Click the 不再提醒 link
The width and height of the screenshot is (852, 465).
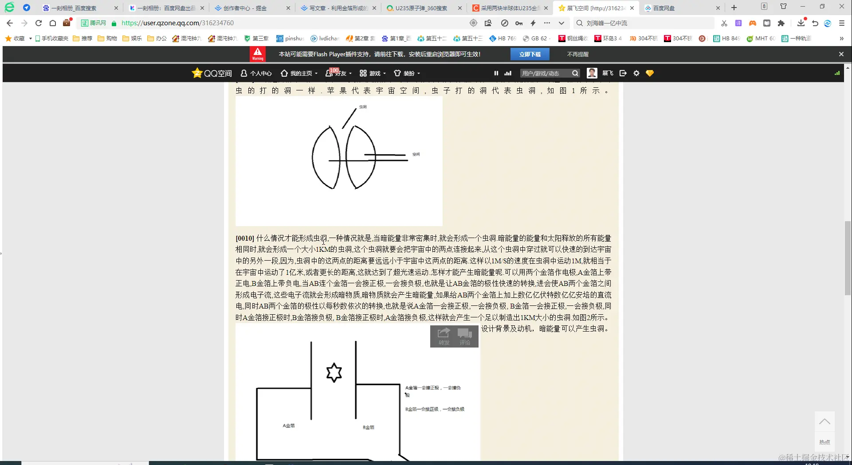(x=577, y=54)
